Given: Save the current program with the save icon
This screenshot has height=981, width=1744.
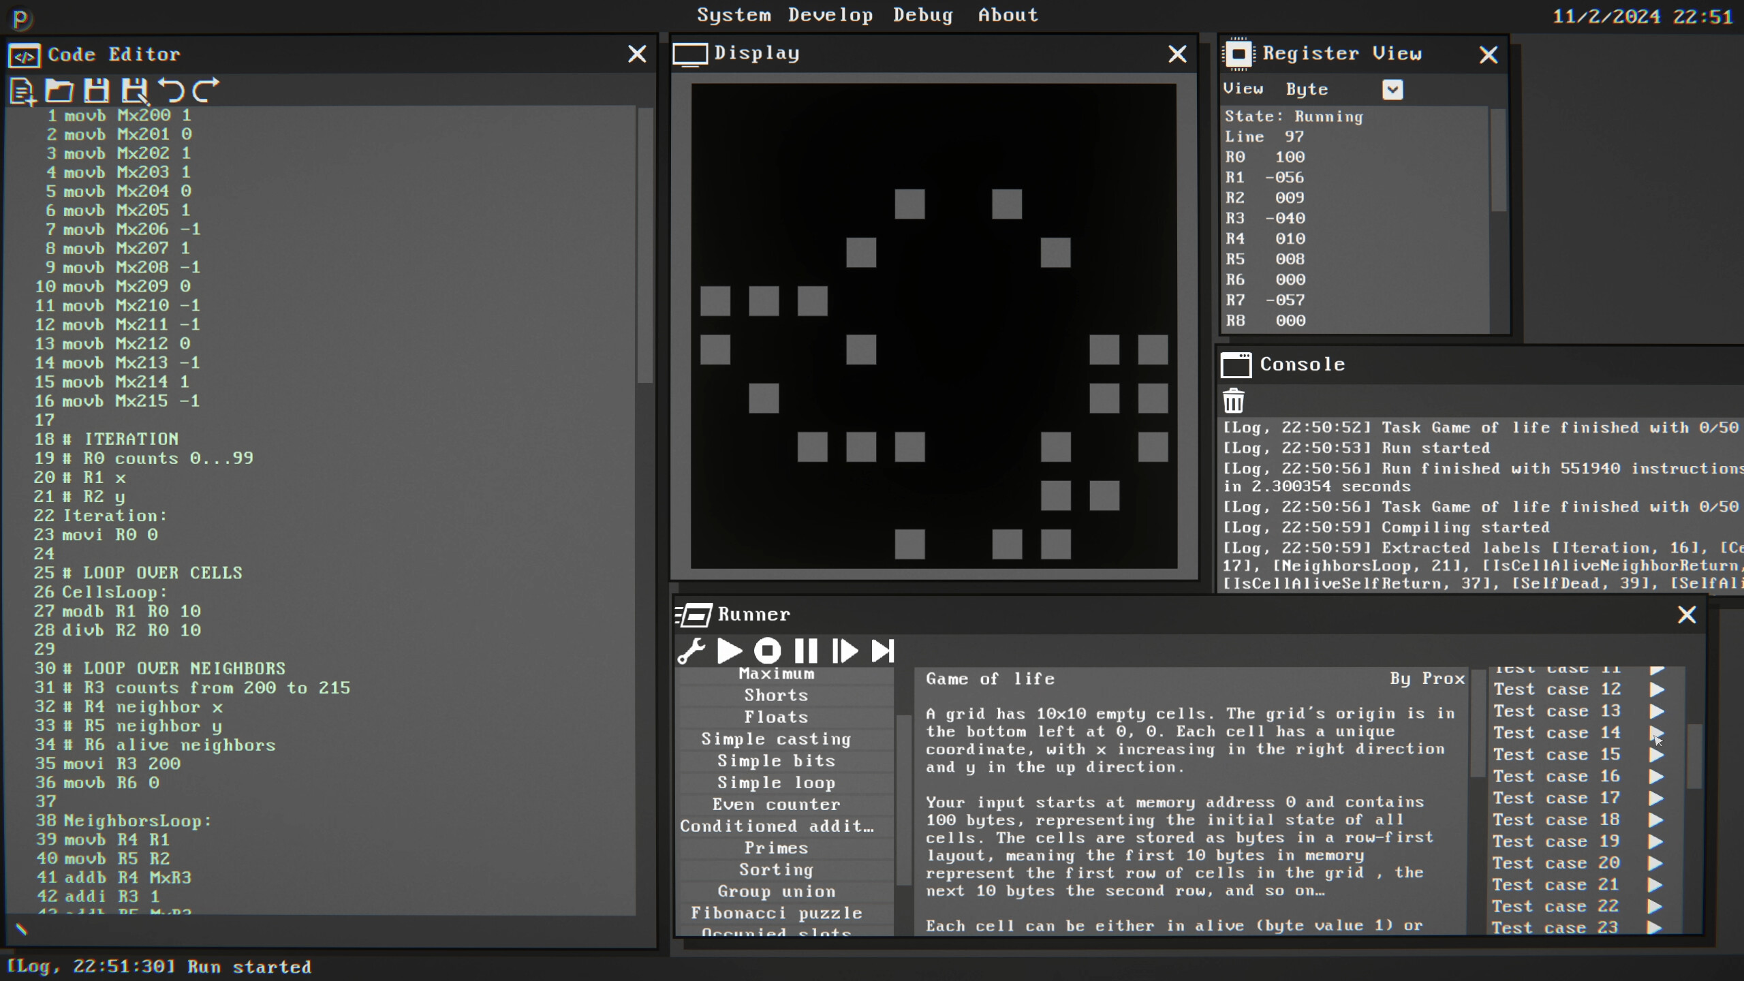Looking at the screenshot, I should pos(97,91).
